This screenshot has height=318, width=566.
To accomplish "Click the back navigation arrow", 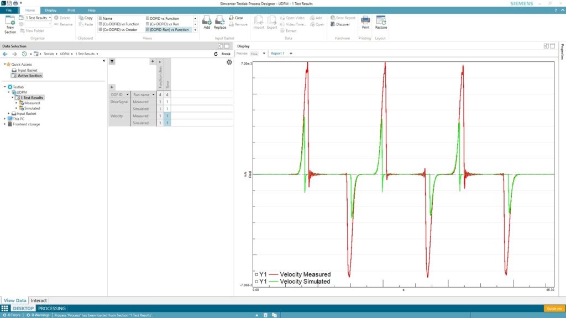I will pyautogui.click(x=6, y=54).
